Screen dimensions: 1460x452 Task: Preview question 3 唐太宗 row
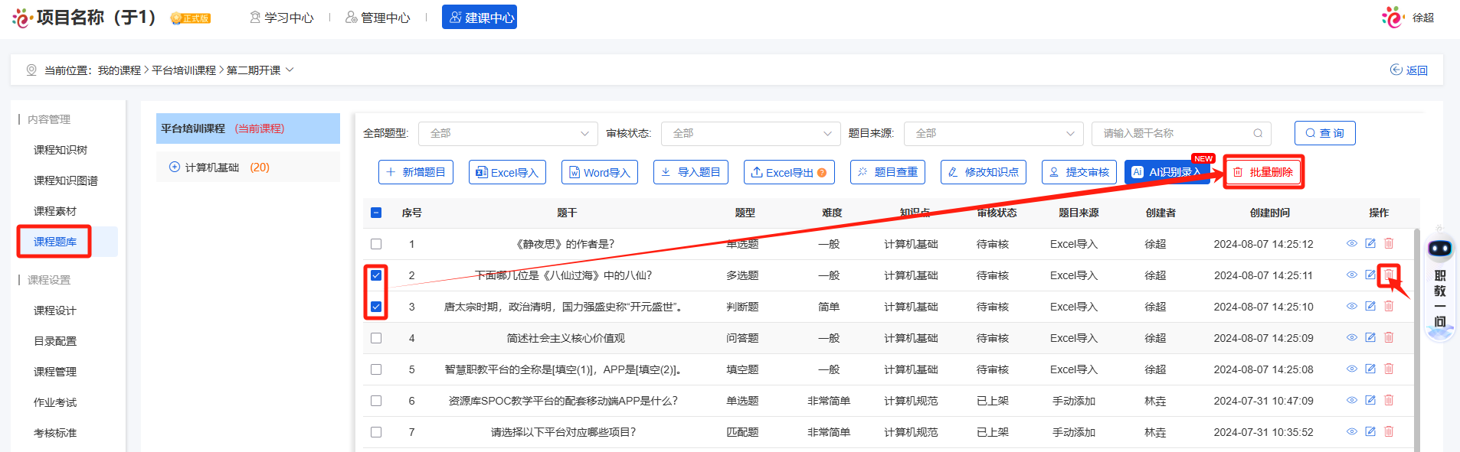[1352, 306]
